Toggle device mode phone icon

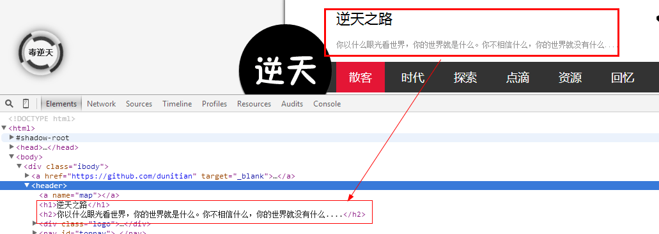[x=26, y=103]
